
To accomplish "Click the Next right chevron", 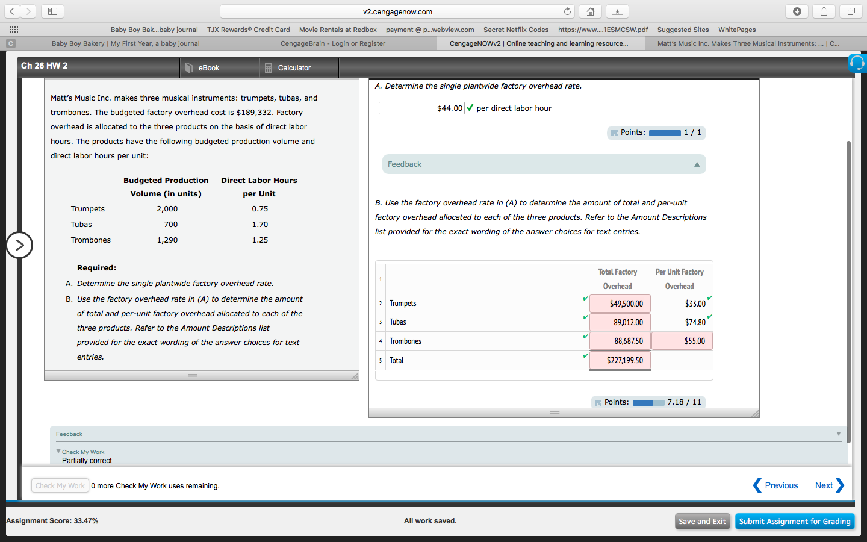I will pos(840,485).
